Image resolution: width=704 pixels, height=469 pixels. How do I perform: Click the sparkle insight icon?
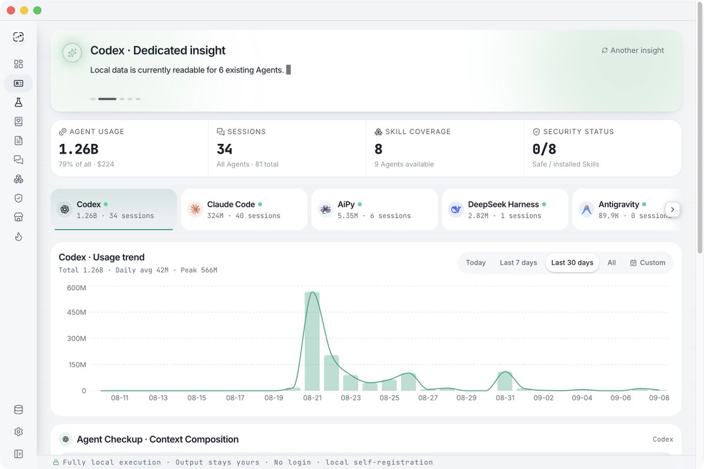click(72, 53)
